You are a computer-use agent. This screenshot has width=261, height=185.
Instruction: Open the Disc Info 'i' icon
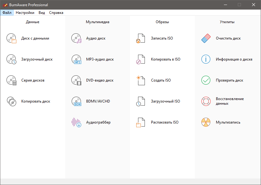(206, 59)
